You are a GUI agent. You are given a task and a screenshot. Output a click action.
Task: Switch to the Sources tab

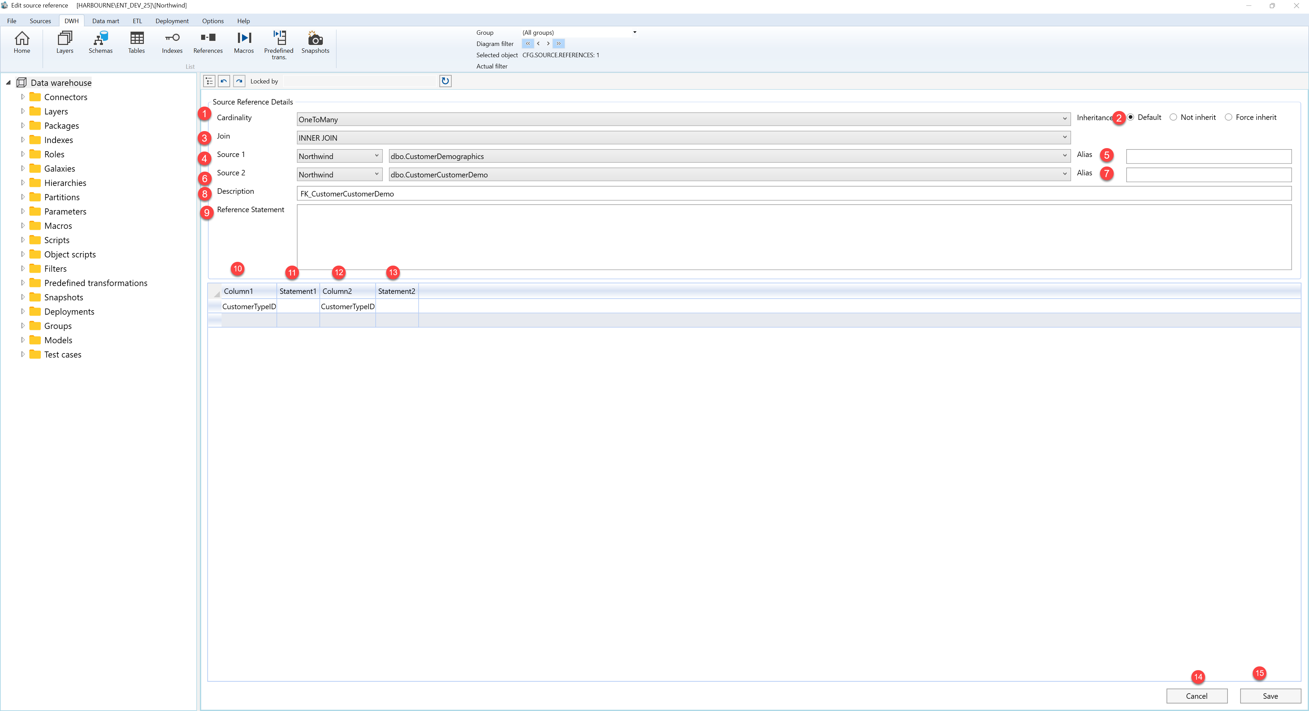pos(40,21)
